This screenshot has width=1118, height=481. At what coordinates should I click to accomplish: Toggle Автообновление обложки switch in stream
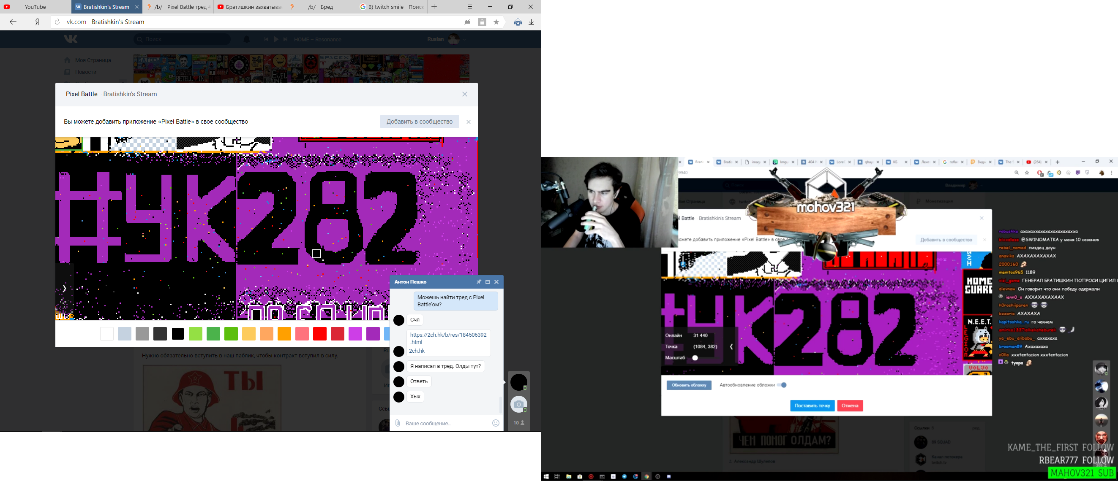tap(782, 385)
